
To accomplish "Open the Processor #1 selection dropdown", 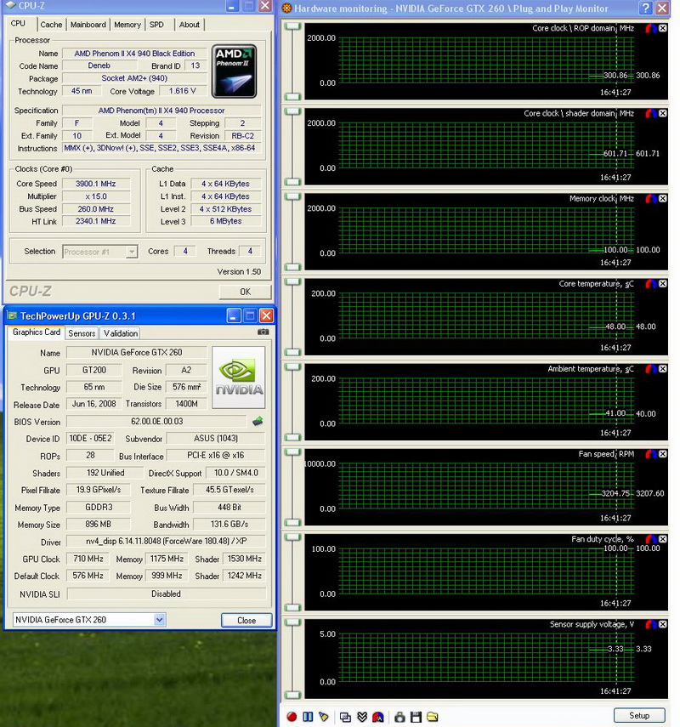I will click(x=132, y=252).
